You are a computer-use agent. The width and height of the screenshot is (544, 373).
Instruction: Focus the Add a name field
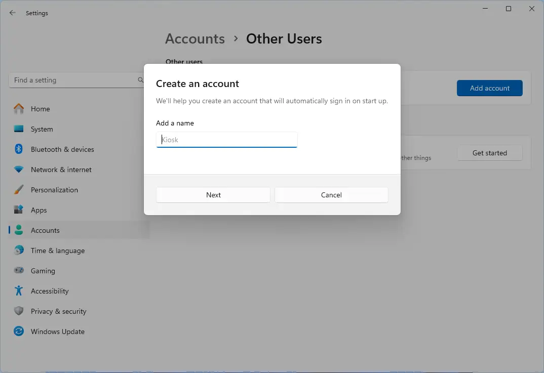tap(226, 140)
